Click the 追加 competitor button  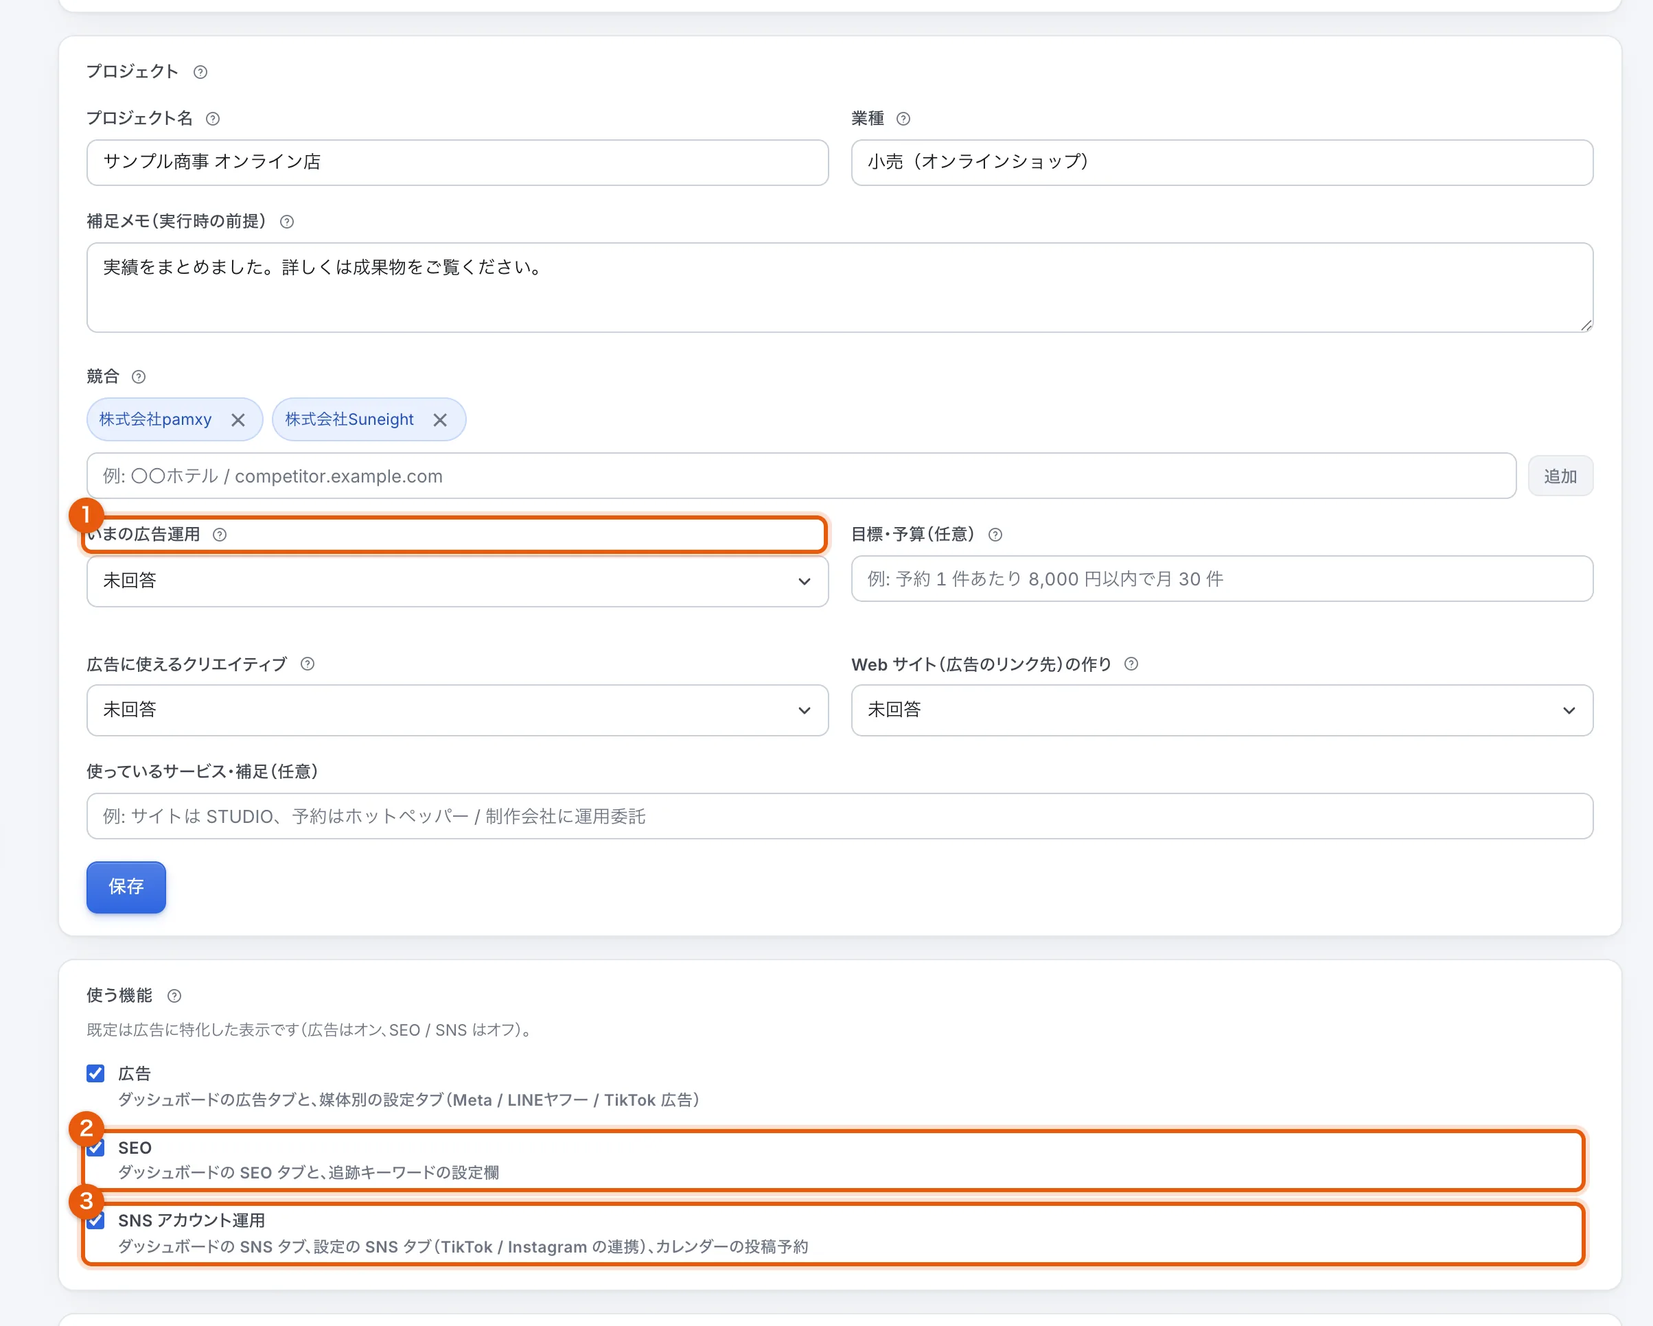[1560, 476]
